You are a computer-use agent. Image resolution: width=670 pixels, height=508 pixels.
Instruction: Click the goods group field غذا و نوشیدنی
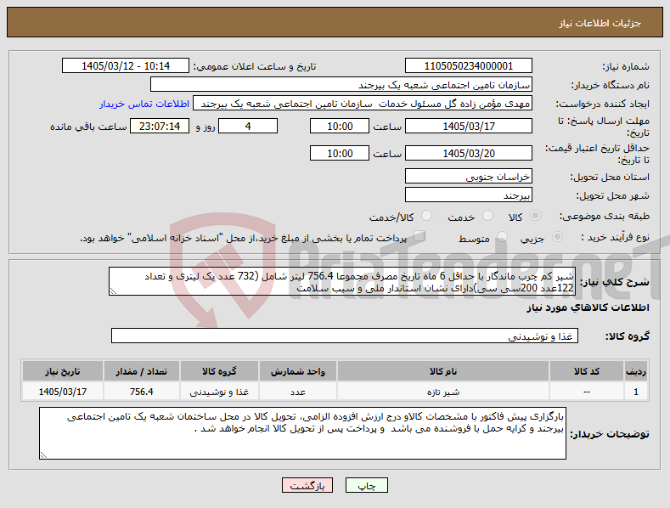345,336
